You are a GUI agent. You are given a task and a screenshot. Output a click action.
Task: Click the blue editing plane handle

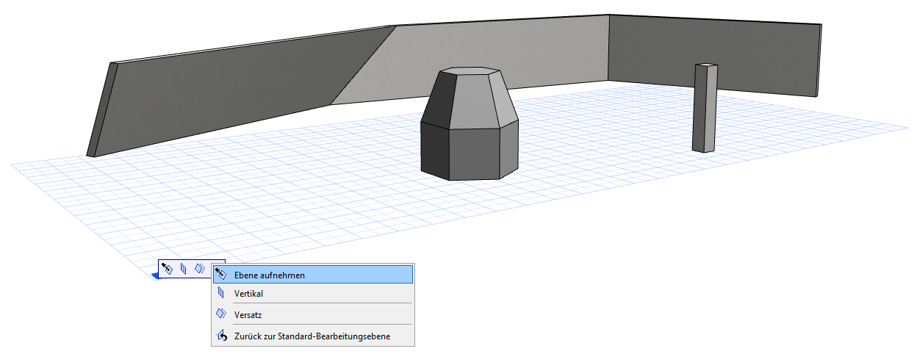(x=156, y=275)
